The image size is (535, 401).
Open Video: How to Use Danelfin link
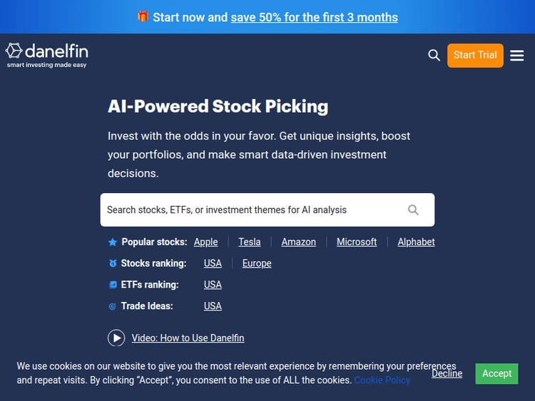(x=188, y=338)
